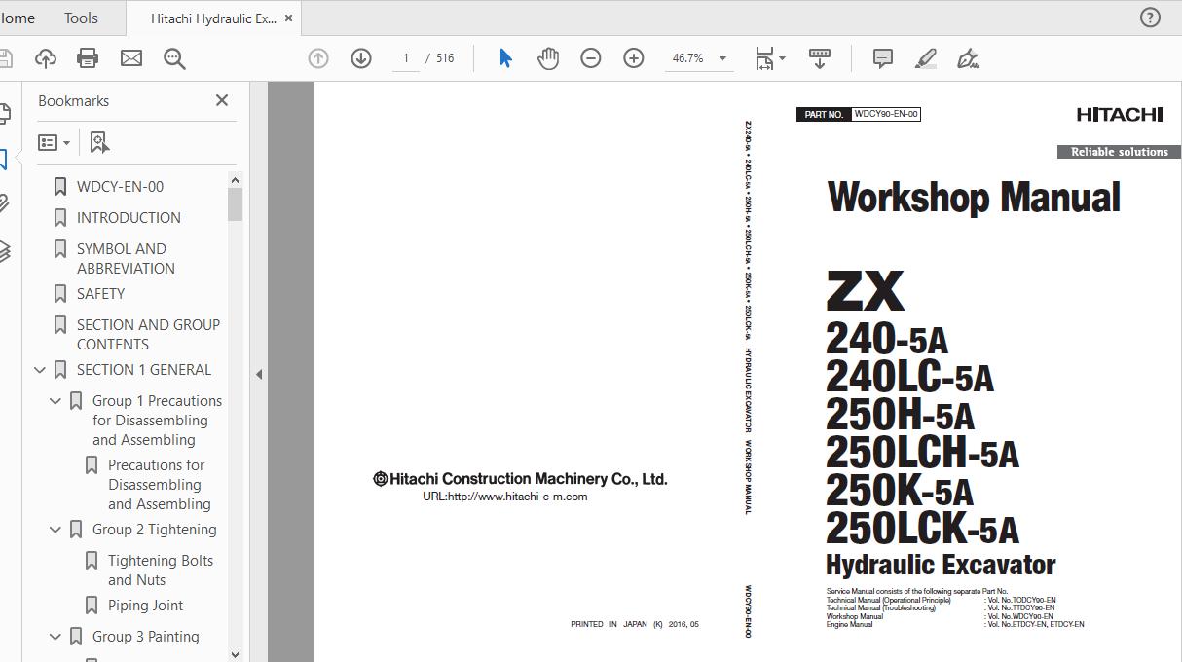Collapse Group 3 Painting bookmark
The width and height of the screenshot is (1182, 662).
click(55, 637)
